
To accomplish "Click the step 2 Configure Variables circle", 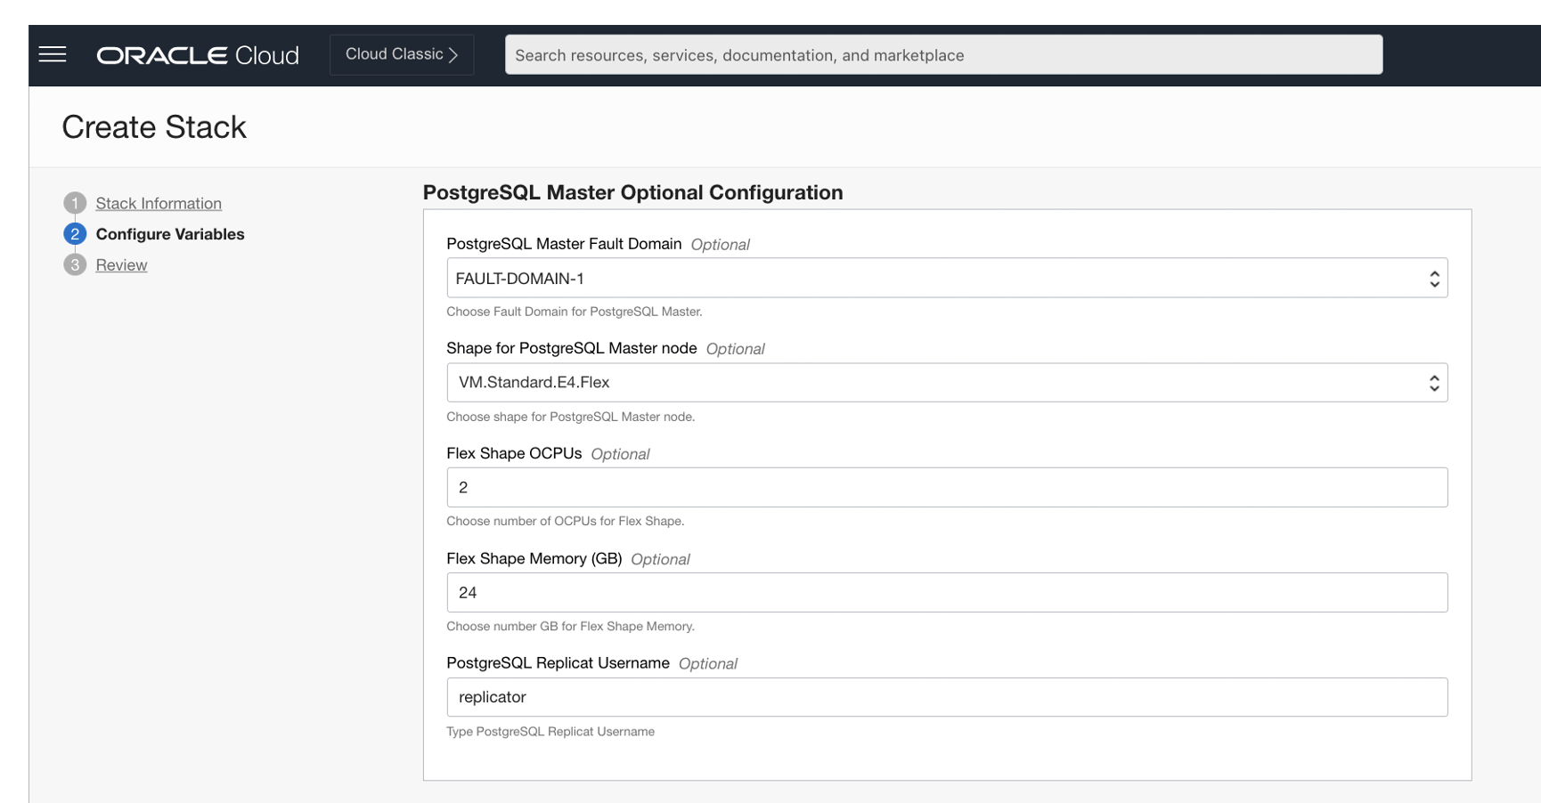I will pyautogui.click(x=75, y=233).
